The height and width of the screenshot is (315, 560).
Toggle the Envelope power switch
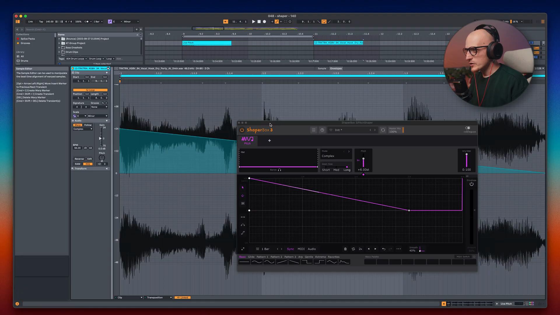coord(471,184)
